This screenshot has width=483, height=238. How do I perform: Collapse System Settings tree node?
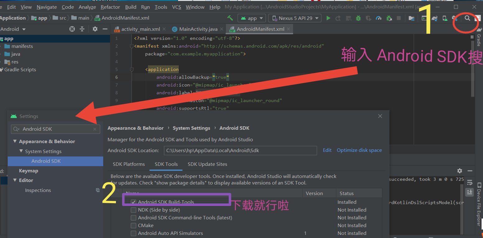(x=21, y=151)
